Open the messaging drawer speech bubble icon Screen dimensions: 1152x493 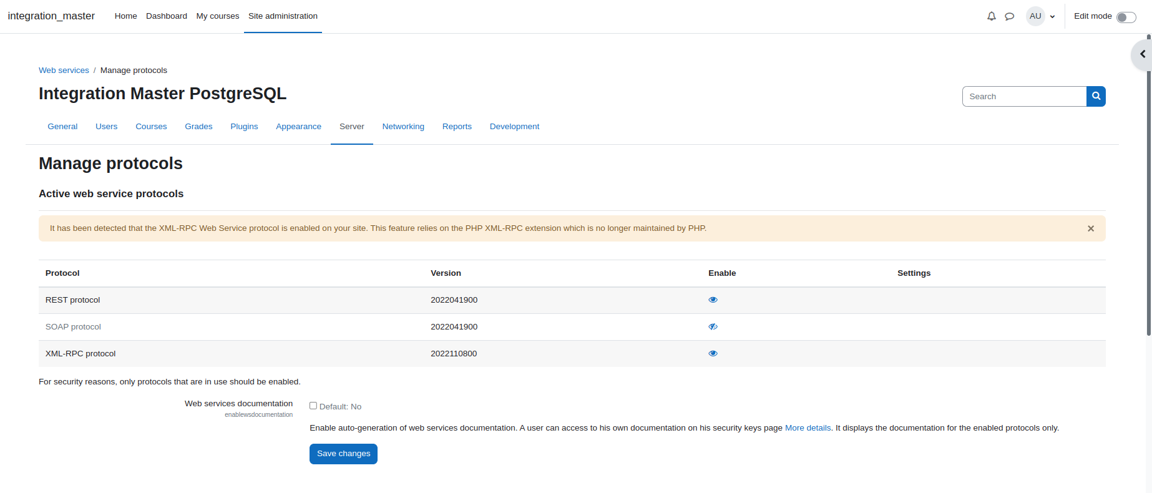coord(1009,16)
